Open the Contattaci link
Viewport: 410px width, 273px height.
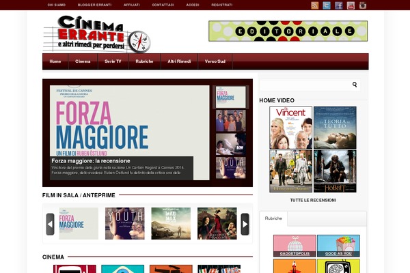tap(163, 5)
